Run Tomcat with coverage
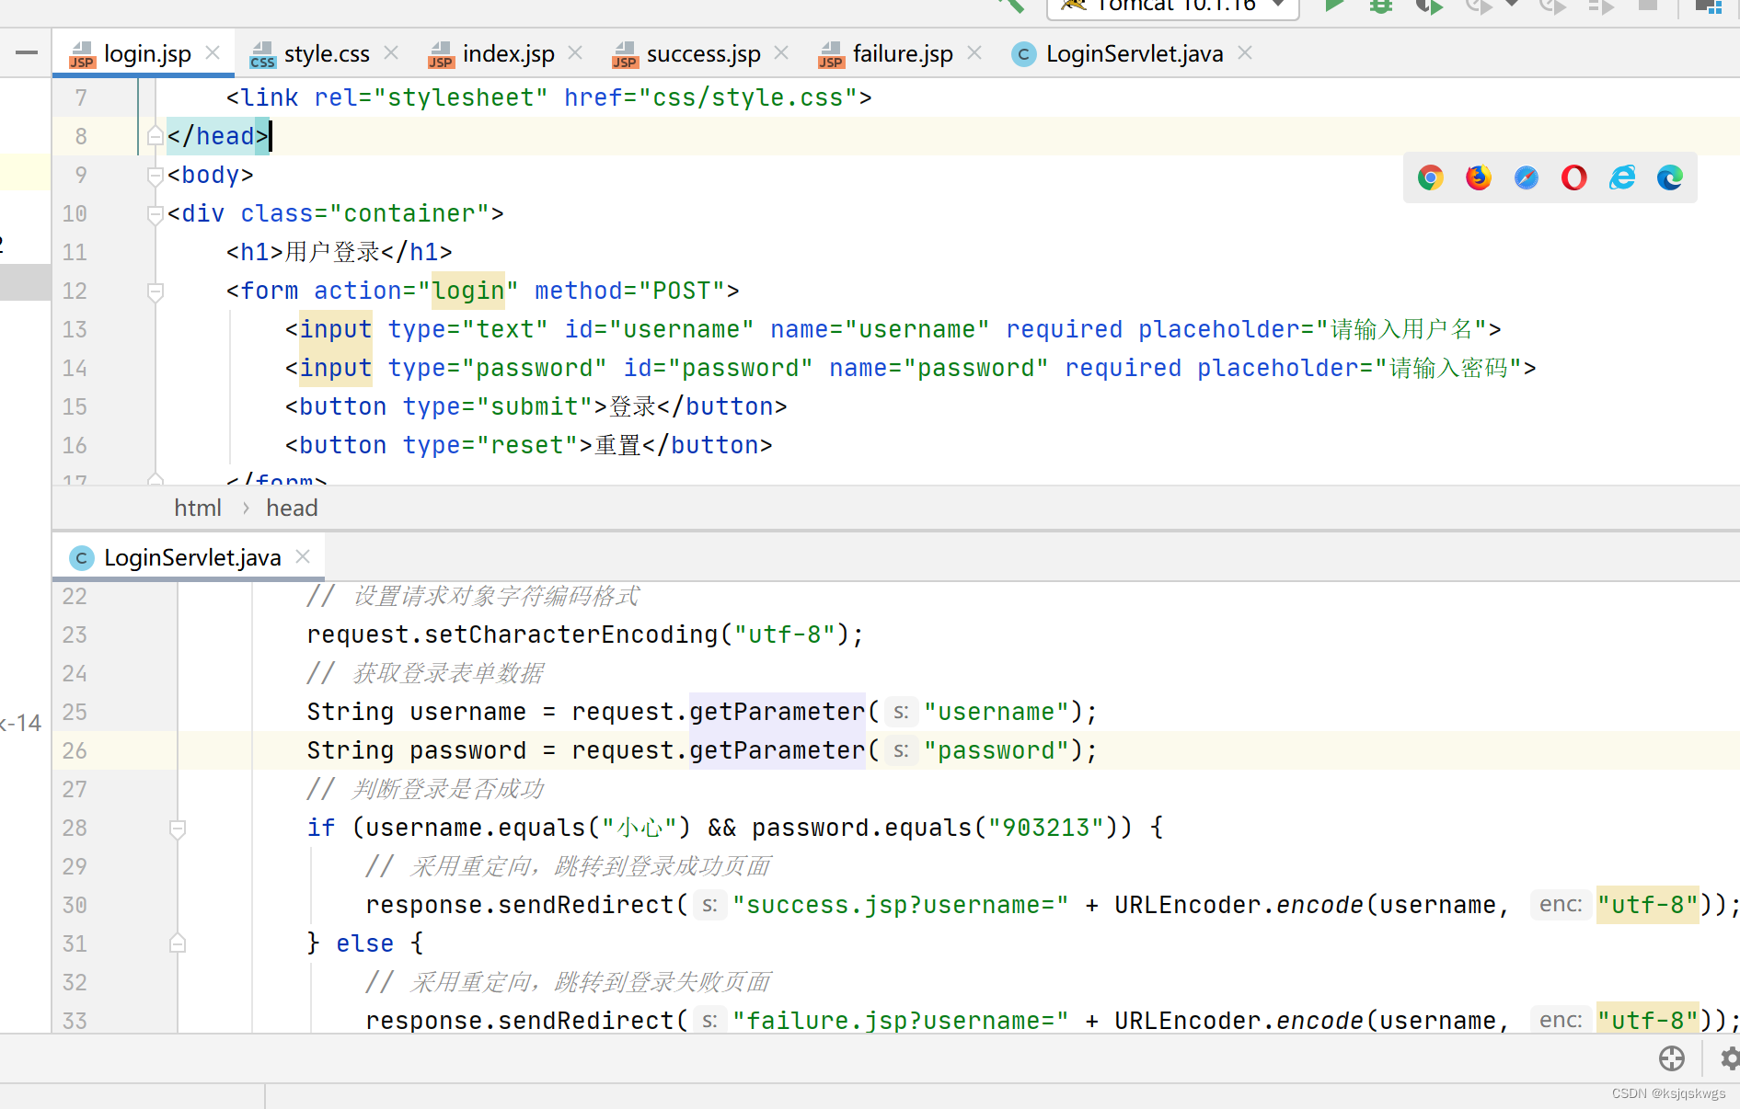 pyautogui.click(x=1428, y=6)
